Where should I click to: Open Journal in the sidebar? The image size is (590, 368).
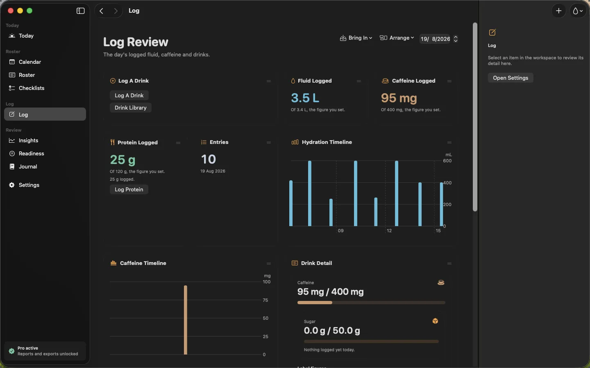(x=45, y=167)
